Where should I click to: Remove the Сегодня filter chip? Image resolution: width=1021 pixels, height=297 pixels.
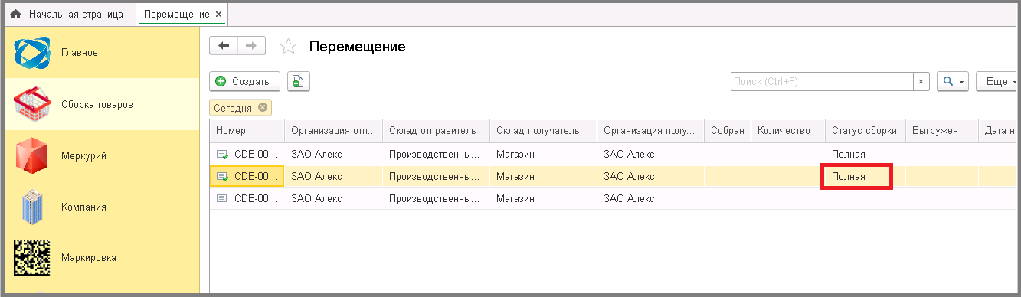tap(263, 107)
